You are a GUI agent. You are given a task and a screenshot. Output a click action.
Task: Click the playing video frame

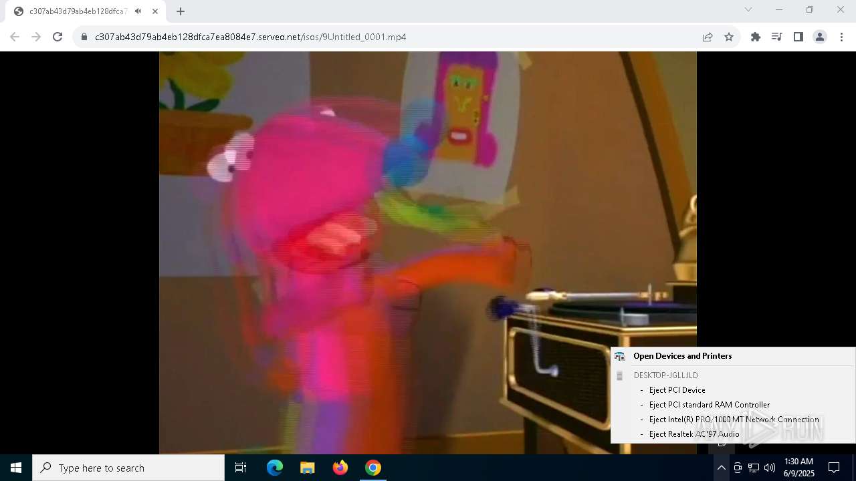click(428, 253)
